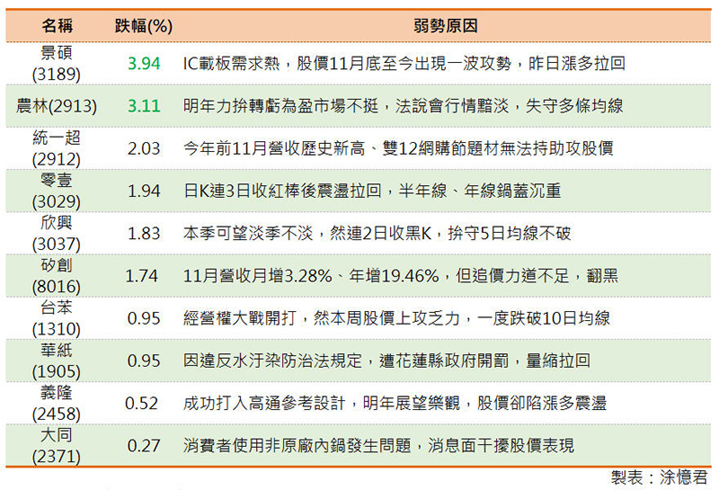Click reason text starting 明年力拚轉虧為盈
719x490 pixels.
coord(403,106)
